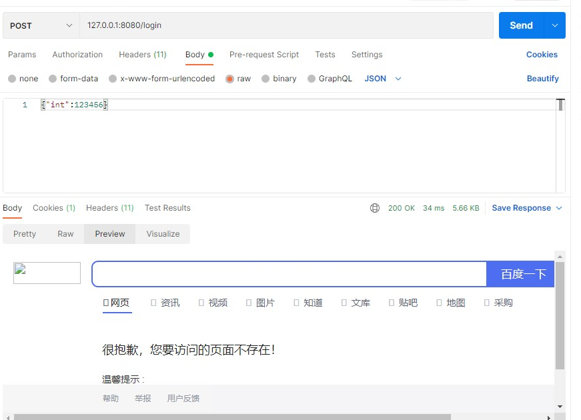Viewport: 581px width, 420px height.
Task: Open the Params tab
Action: pyautogui.click(x=22, y=55)
